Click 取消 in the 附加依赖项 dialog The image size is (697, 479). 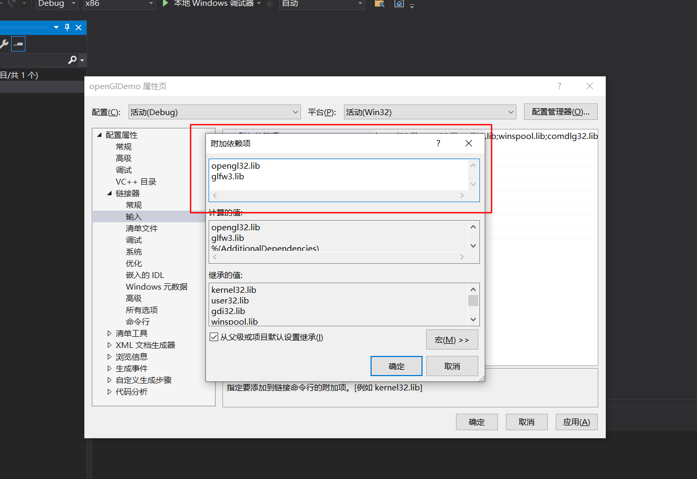452,366
